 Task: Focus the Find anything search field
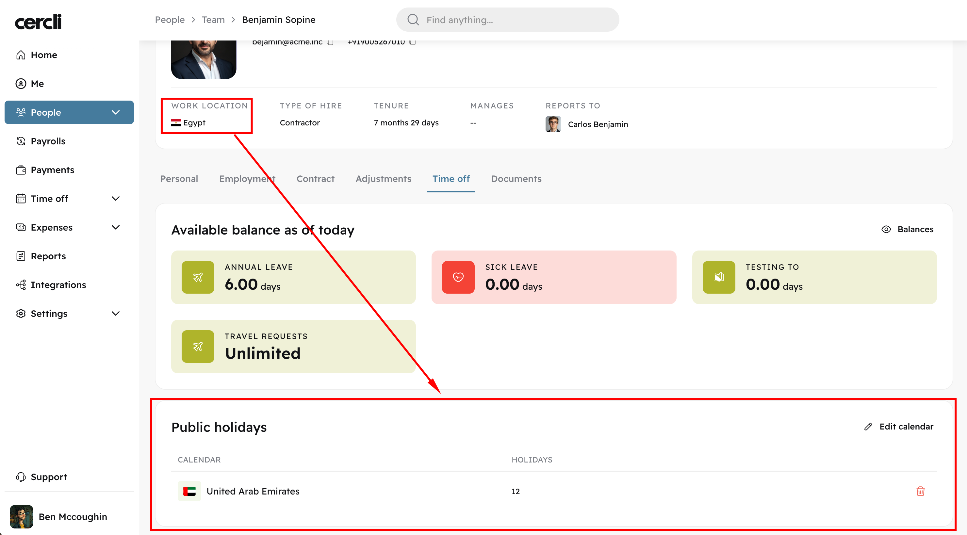(x=508, y=20)
